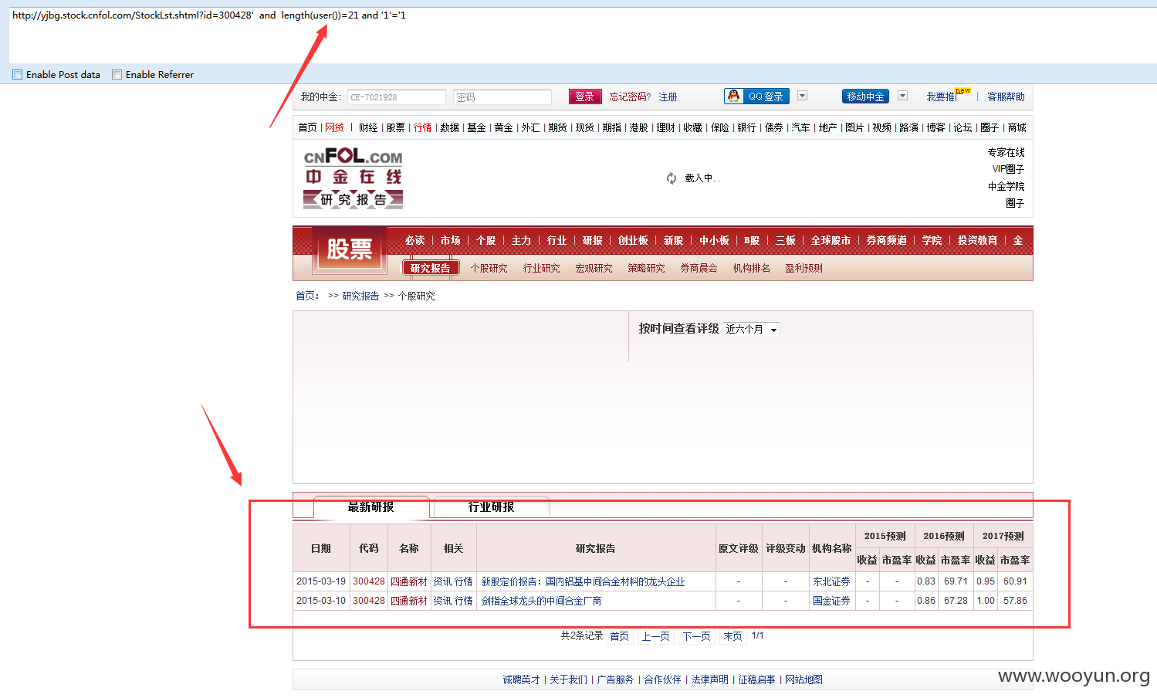Image resolution: width=1157 pixels, height=698 pixels.
Task: Open report 剑指全球龙头的中间合金厂商 link
Action: pyautogui.click(x=542, y=601)
